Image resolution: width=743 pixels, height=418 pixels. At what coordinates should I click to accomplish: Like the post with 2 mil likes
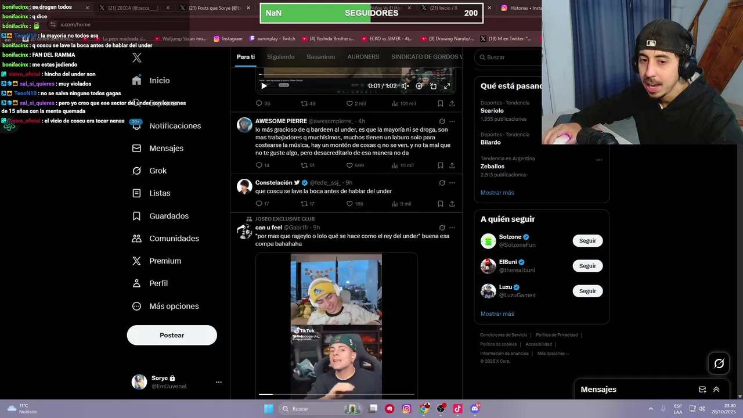(356, 103)
